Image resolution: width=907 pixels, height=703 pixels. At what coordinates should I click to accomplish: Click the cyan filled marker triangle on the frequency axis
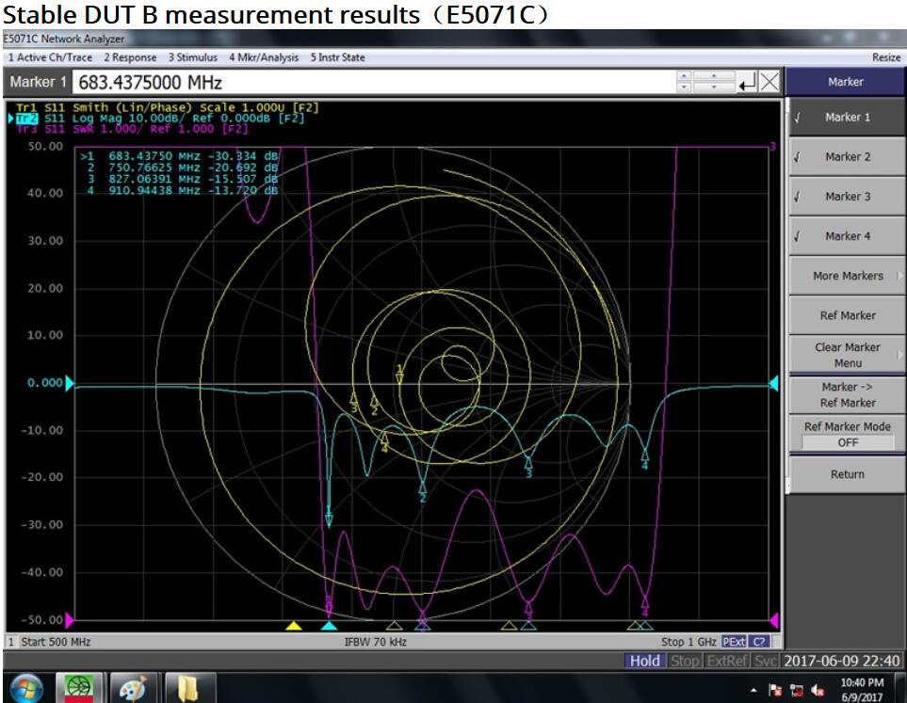pyautogui.click(x=329, y=626)
